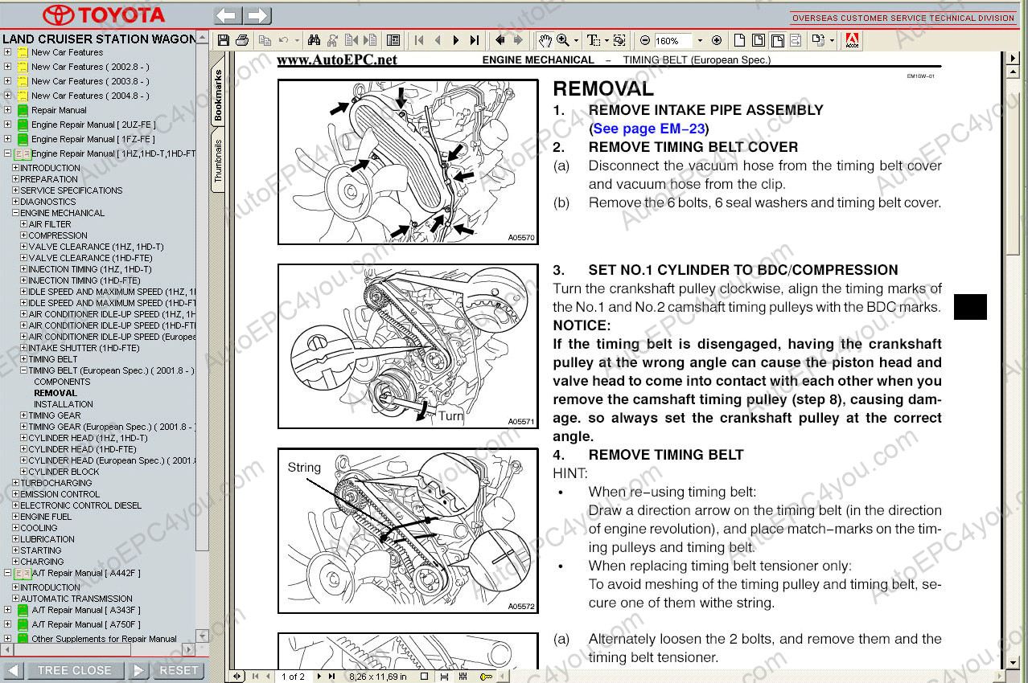
Task: Select INSTALLATION in the tree
Action: 63,404
